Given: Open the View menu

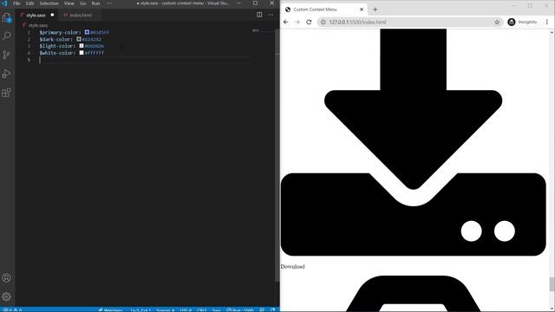Looking at the screenshot, I should coord(69,3).
